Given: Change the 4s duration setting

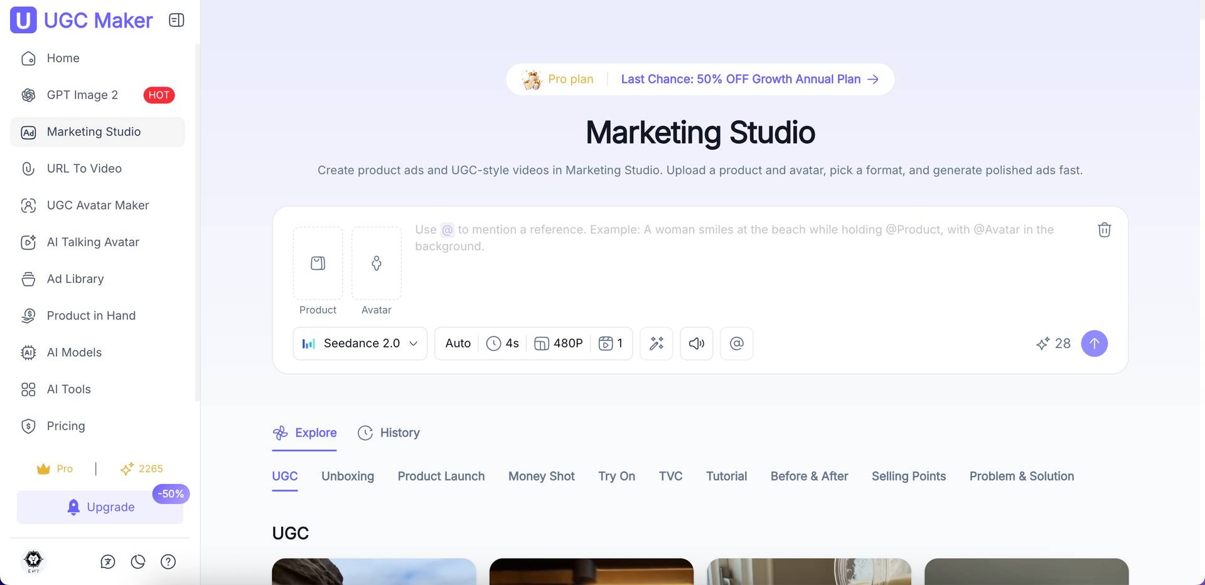Looking at the screenshot, I should (x=503, y=344).
